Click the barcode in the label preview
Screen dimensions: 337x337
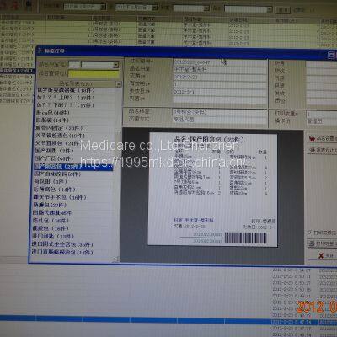pos(245,238)
